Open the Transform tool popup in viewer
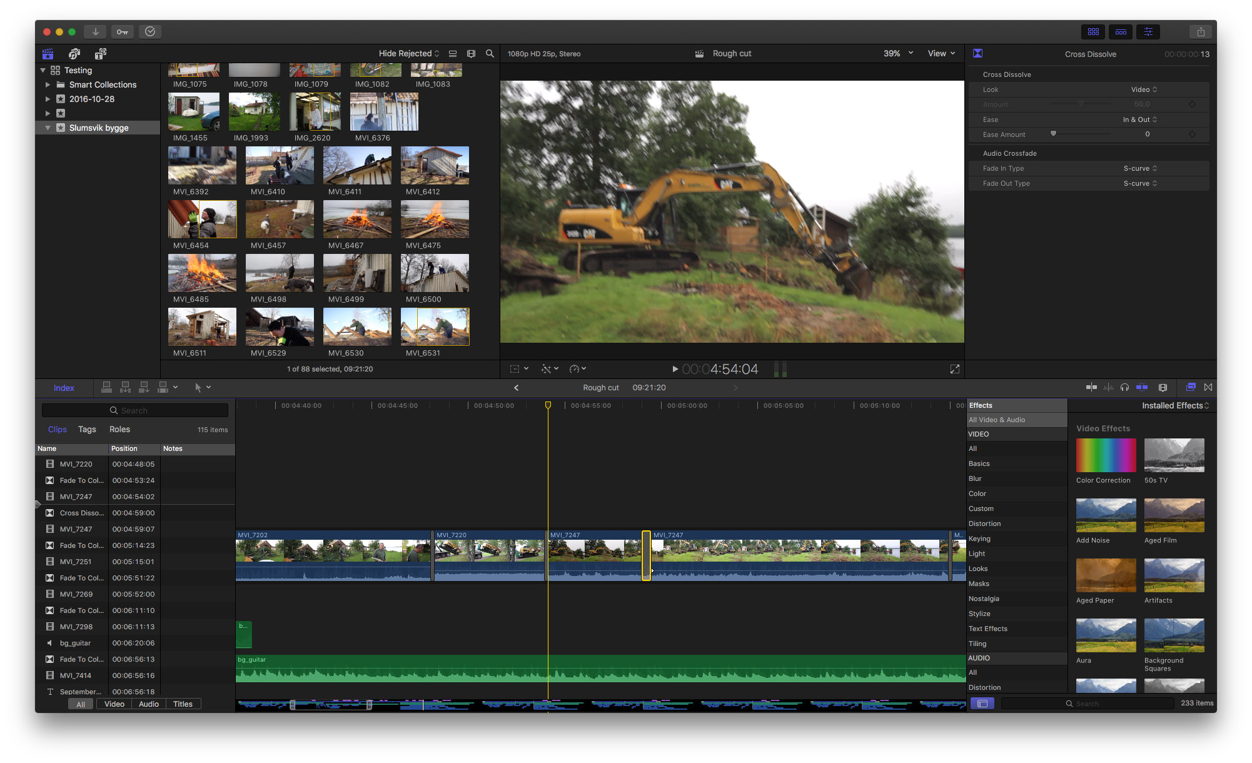 tap(519, 369)
